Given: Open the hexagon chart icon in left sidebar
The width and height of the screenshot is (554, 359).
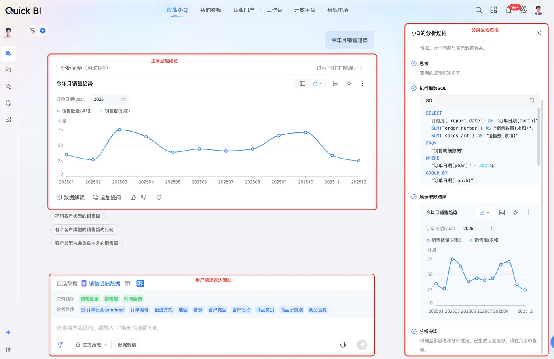Looking at the screenshot, I should [8, 103].
